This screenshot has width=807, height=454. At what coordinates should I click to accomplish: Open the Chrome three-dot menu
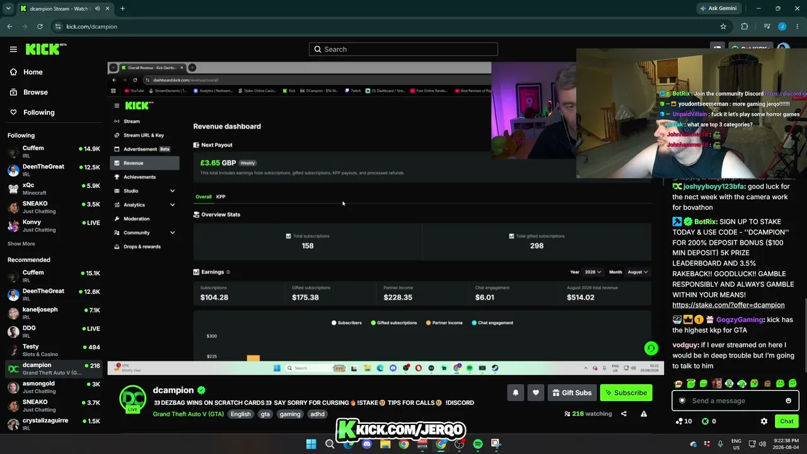click(798, 26)
